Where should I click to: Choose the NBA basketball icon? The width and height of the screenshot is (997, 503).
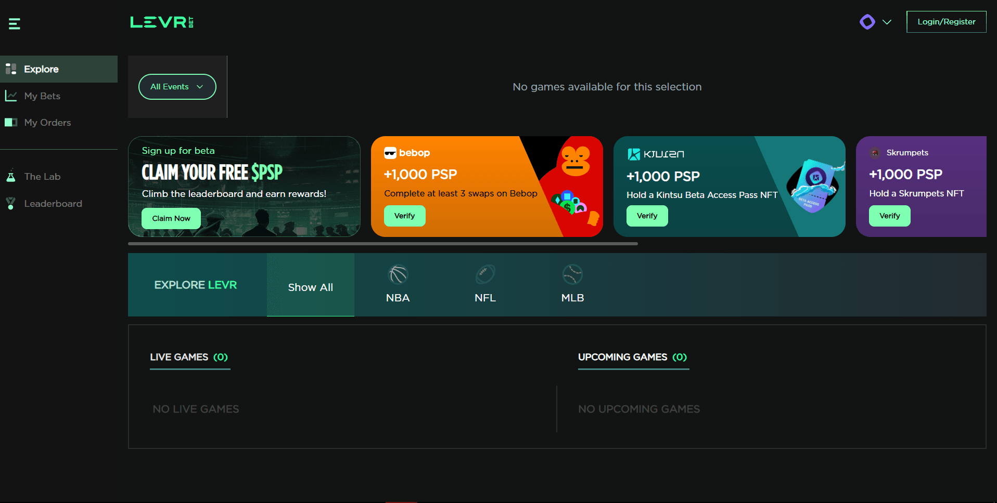[398, 274]
